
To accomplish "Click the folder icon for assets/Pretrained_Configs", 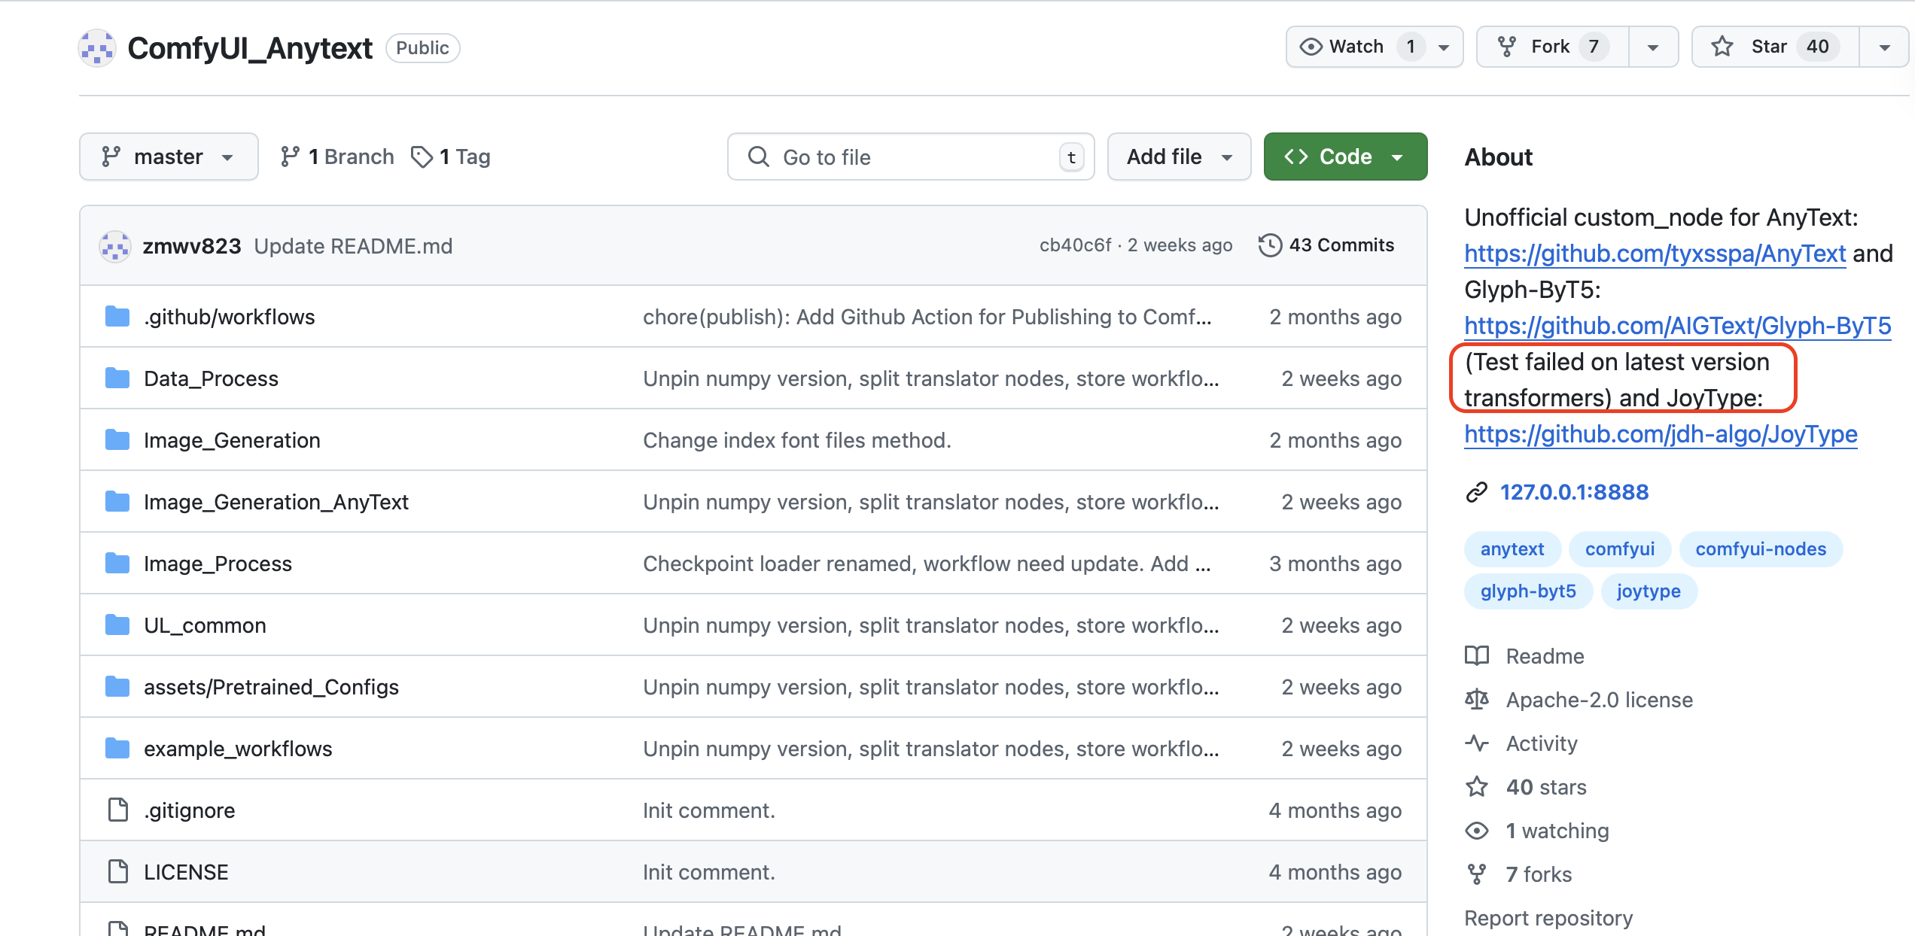I will click(117, 687).
